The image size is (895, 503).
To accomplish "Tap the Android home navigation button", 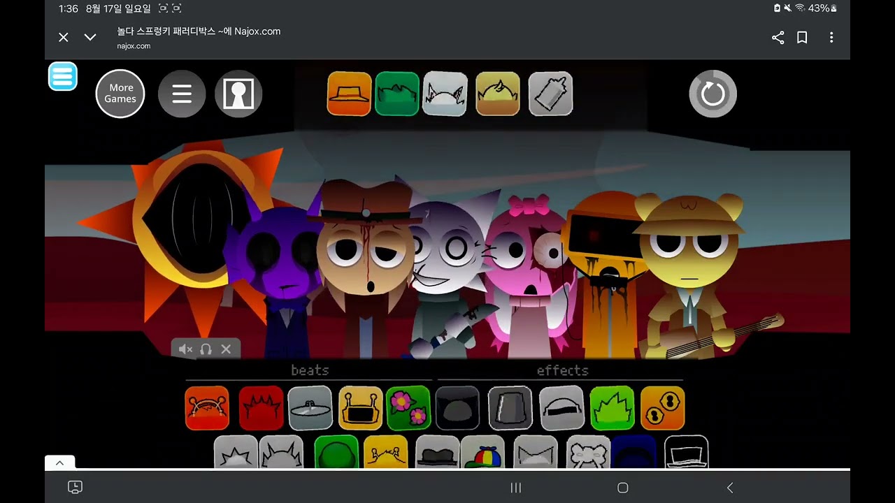I will pyautogui.click(x=623, y=488).
